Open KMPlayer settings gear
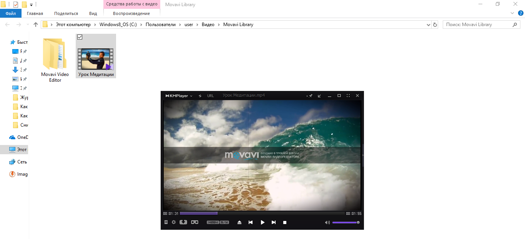This screenshot has width=525, height=239. click(174, 222)
